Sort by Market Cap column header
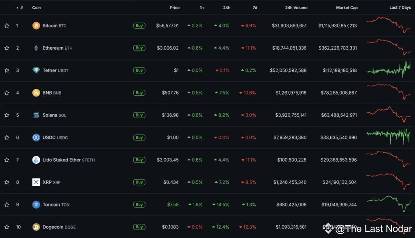Screen dimensions: 415x238 click(x=347, y=8)
